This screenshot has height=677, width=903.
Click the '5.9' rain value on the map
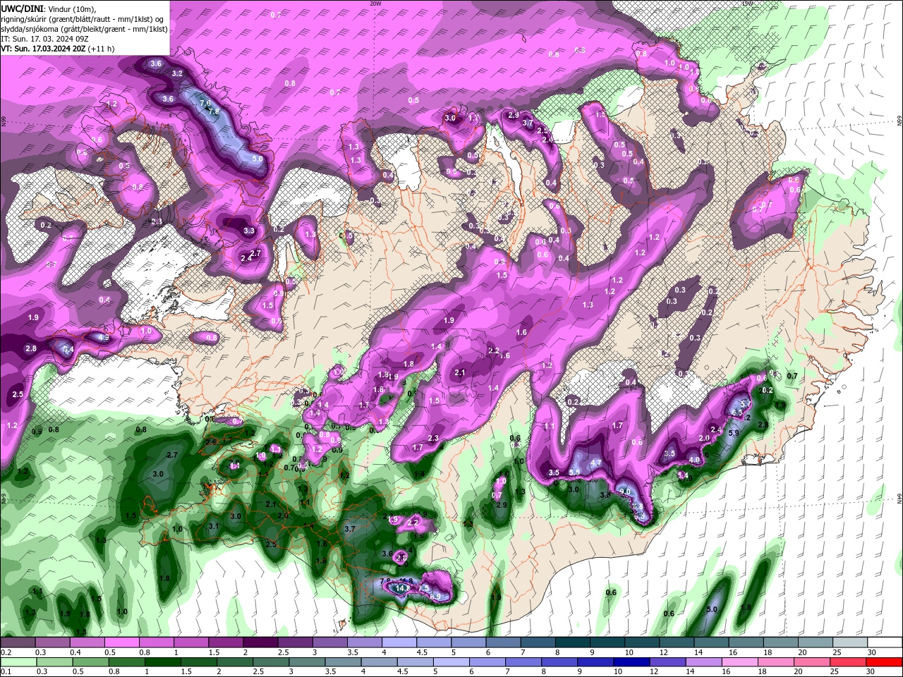coord(734,433)
